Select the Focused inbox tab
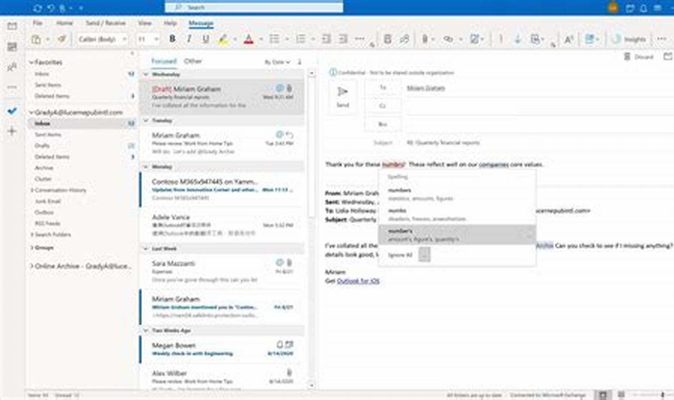Screen dimensions: 674x400 (164, 61)
